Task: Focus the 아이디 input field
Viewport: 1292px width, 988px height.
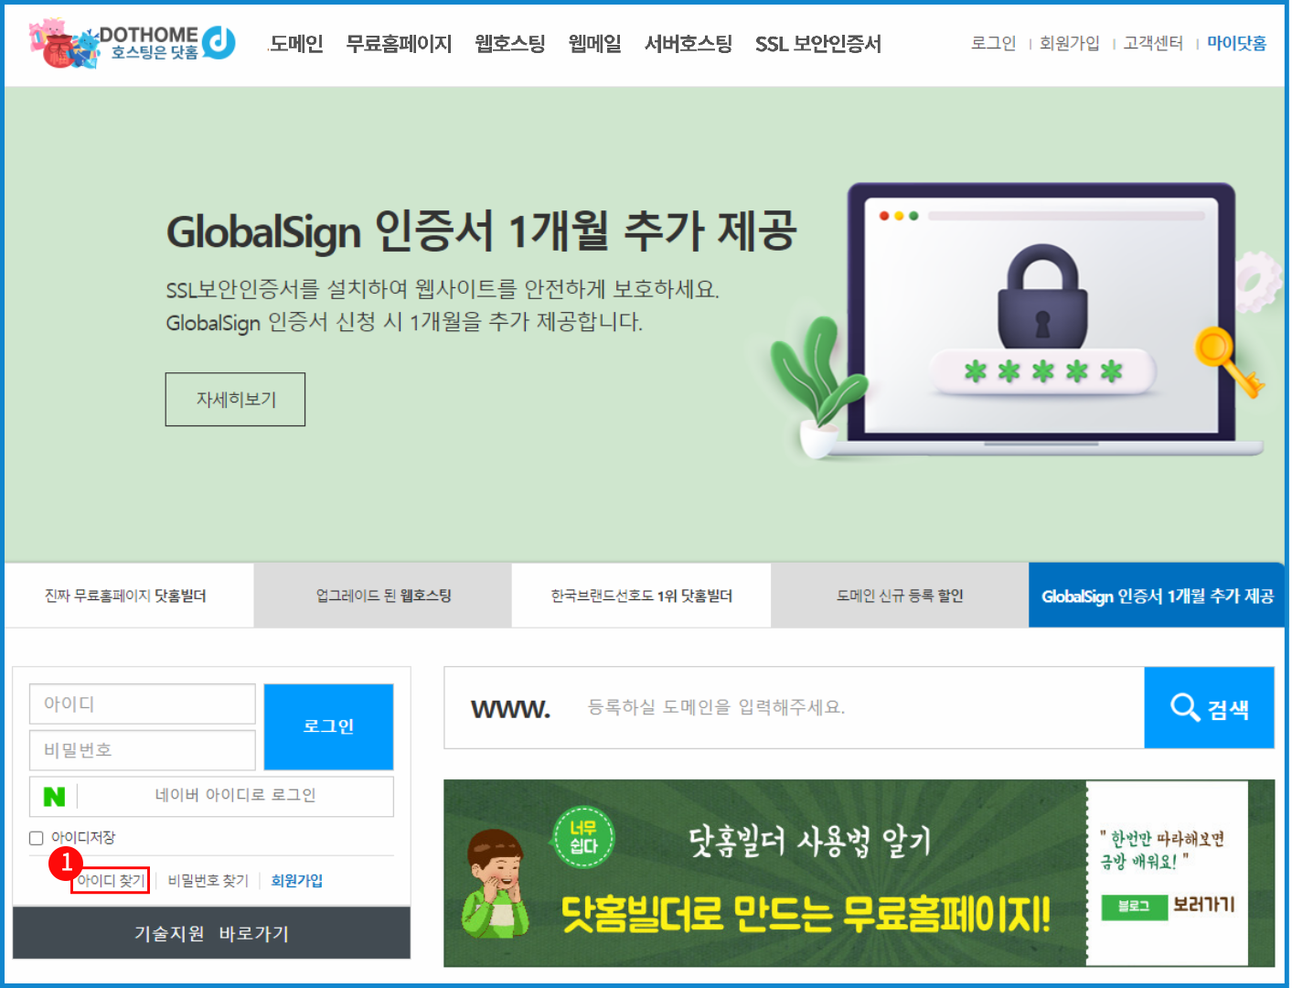Action: pos(143,704)
